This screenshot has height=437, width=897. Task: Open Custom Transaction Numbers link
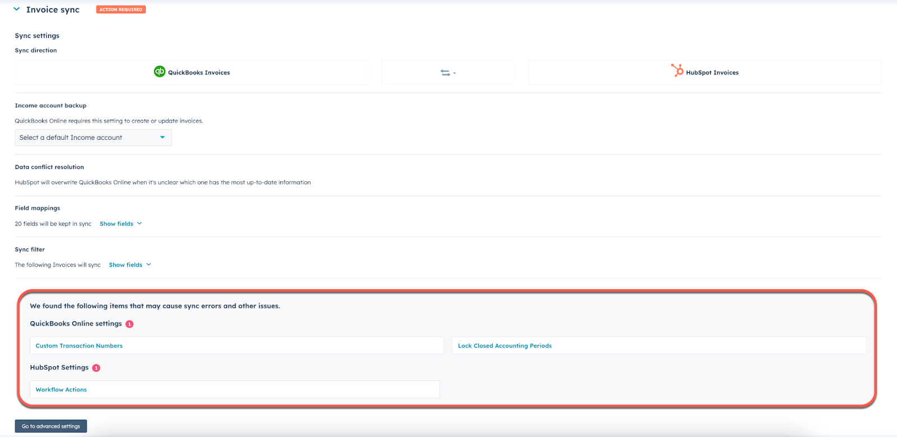[x=79, y=346]
